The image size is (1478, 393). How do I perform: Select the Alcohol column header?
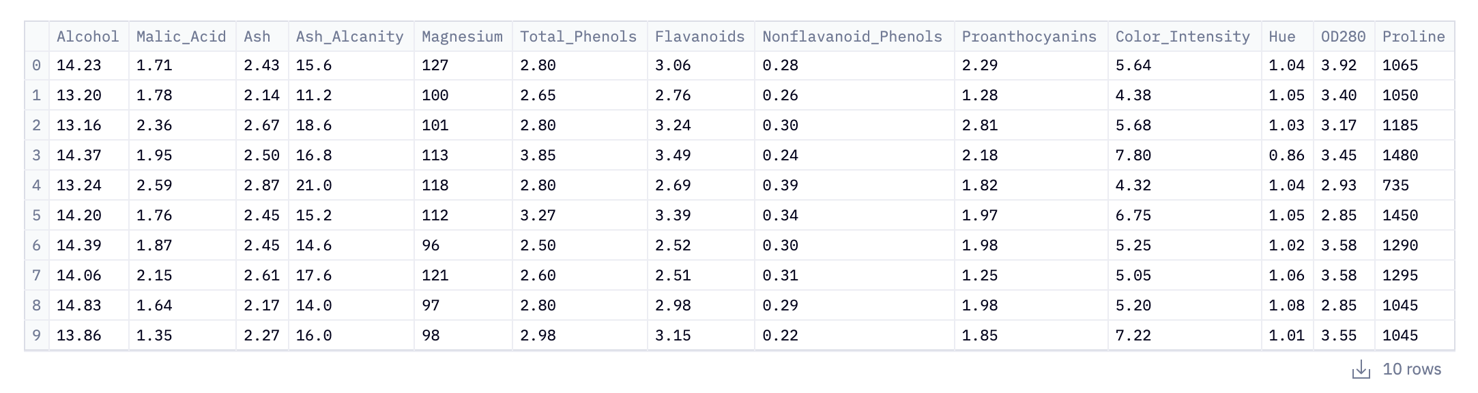(x=89, y=37)
